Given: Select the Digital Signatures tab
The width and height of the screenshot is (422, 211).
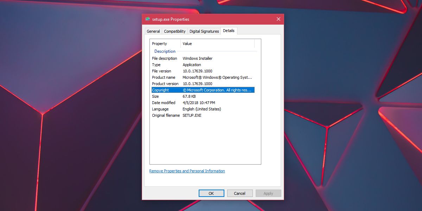Looking at the screenshot, I should pos(204,31).
